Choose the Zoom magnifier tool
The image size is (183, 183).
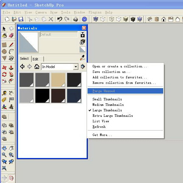(4, 155)
